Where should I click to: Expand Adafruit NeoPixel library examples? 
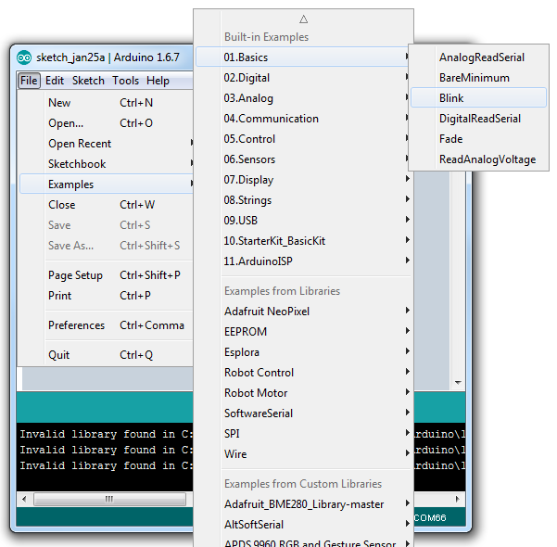pyautogui.click(x=303, y=311)
